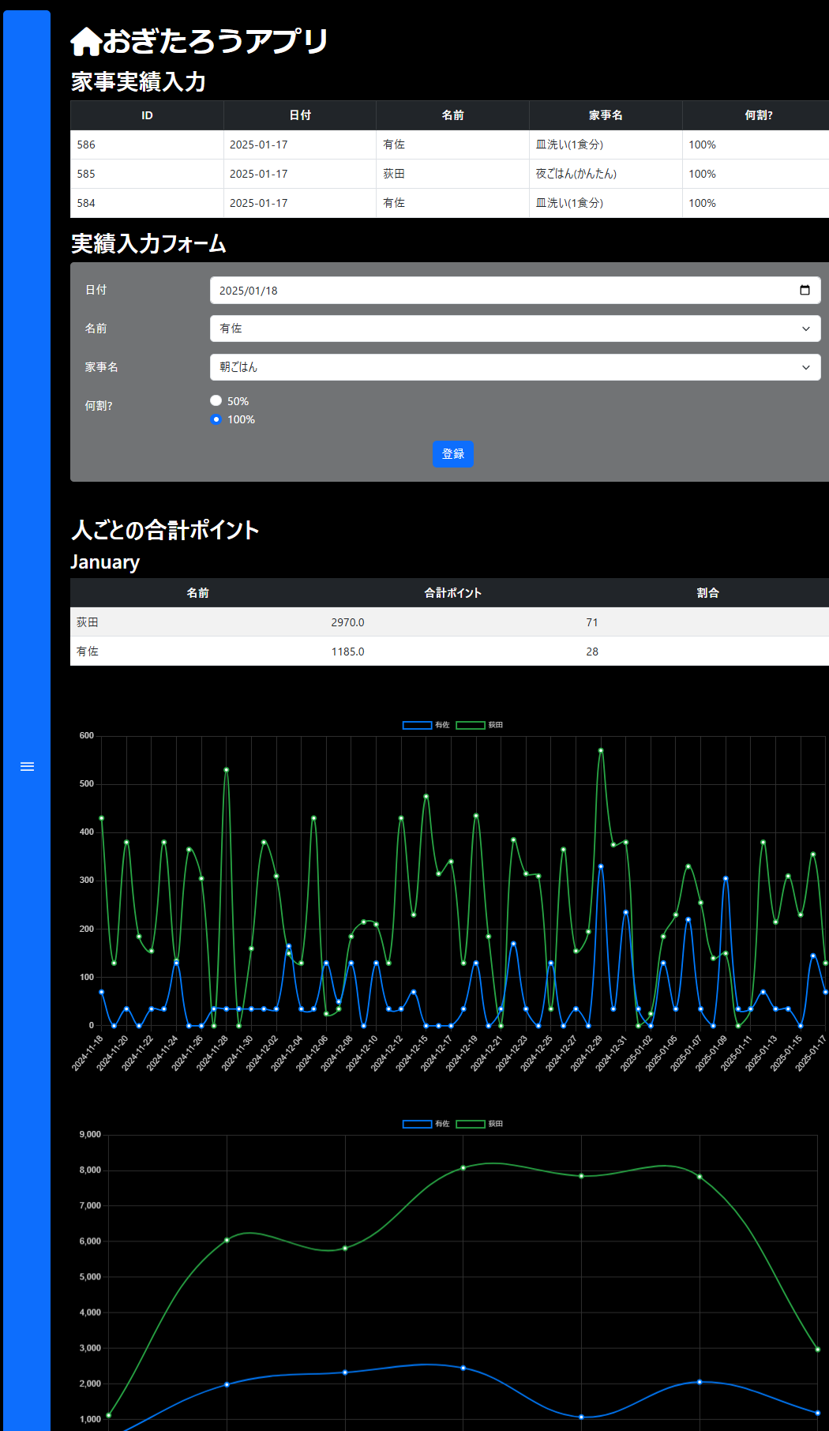The height and width of the screenshot is (1431, 829).
Task: Click 1185.0 total points value
Action: pyautogui.click(x=347, y=652)
